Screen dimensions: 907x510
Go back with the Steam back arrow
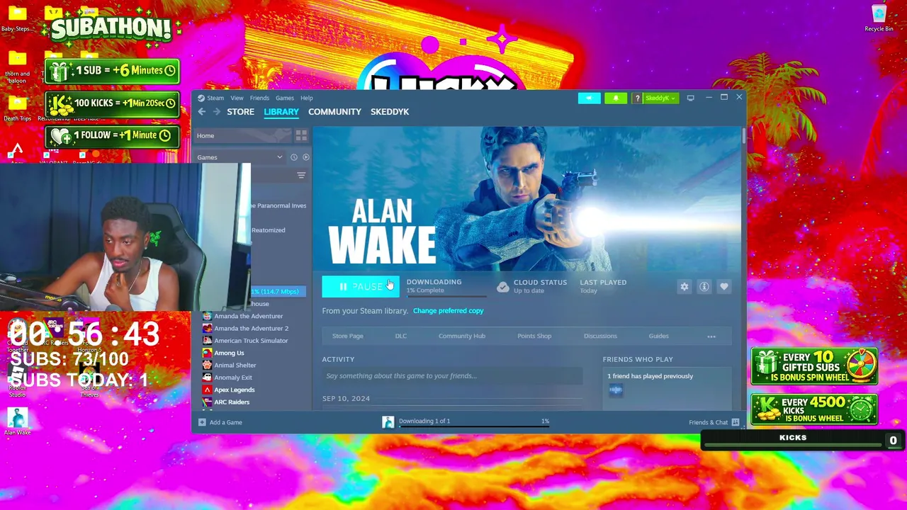click(x=202, y=112)
